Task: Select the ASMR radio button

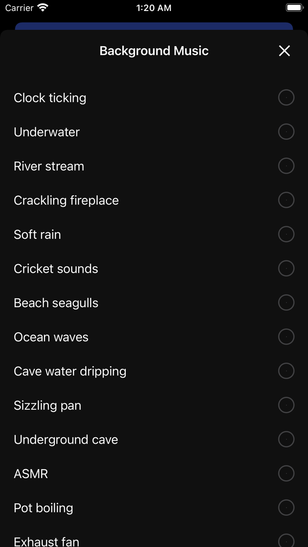Action: [286, 474]
